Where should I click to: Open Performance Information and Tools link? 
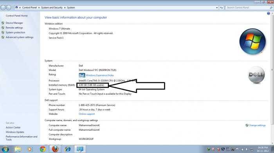22,138
